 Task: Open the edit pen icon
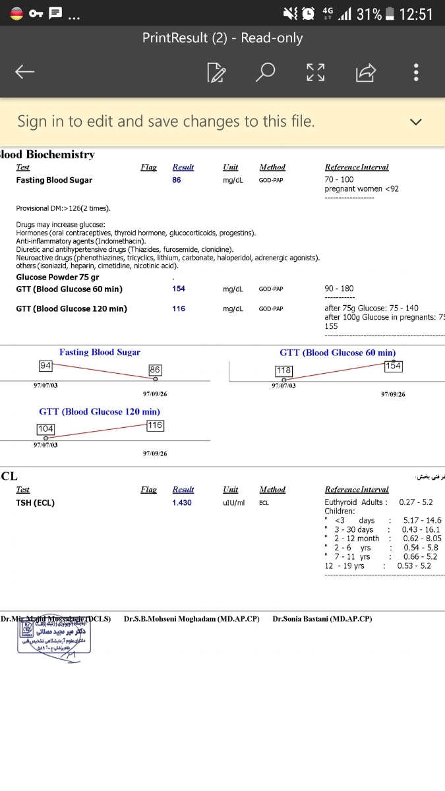(x=216, y=73)
